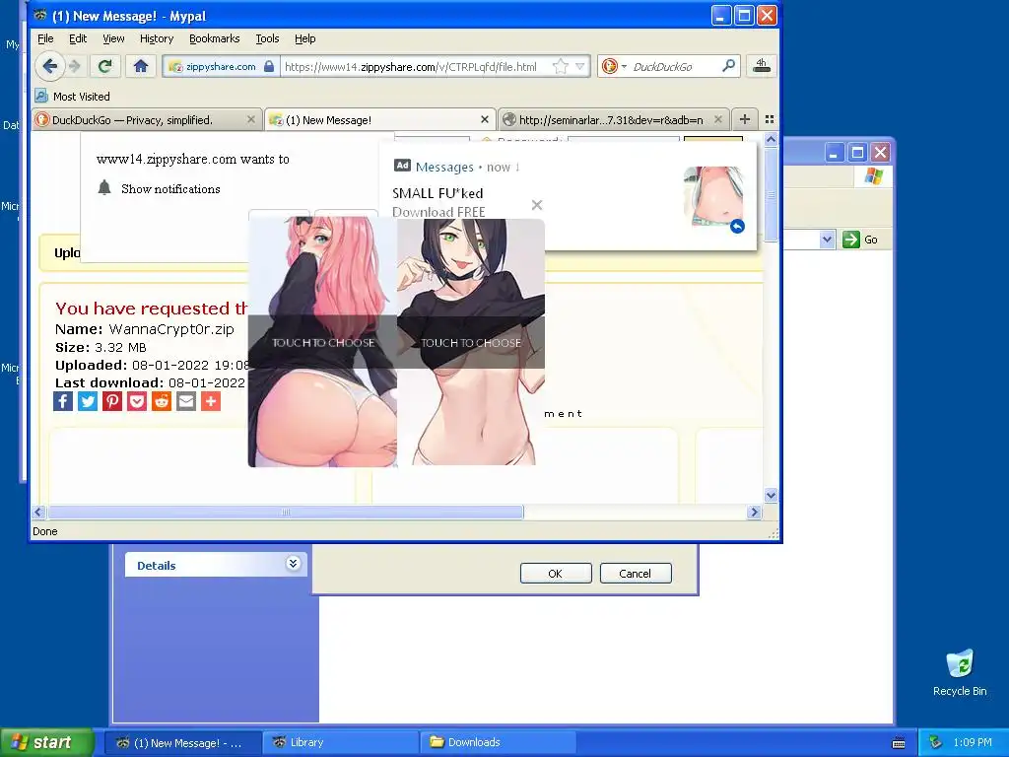
Task: Click the system tray keyboard icon
Action: pyautogui.click(x=899, y=743)
